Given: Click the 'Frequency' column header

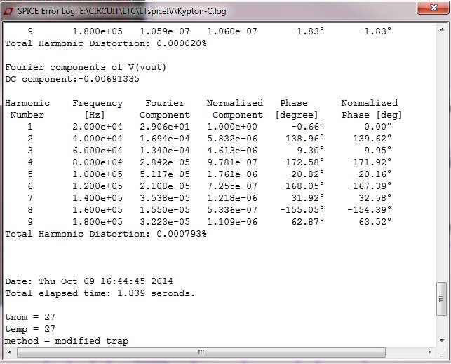Looking at the screenshot, I should [97, 103].
